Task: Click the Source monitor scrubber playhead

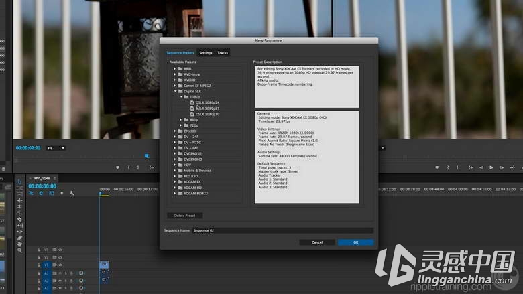Action: click(147, 156)
